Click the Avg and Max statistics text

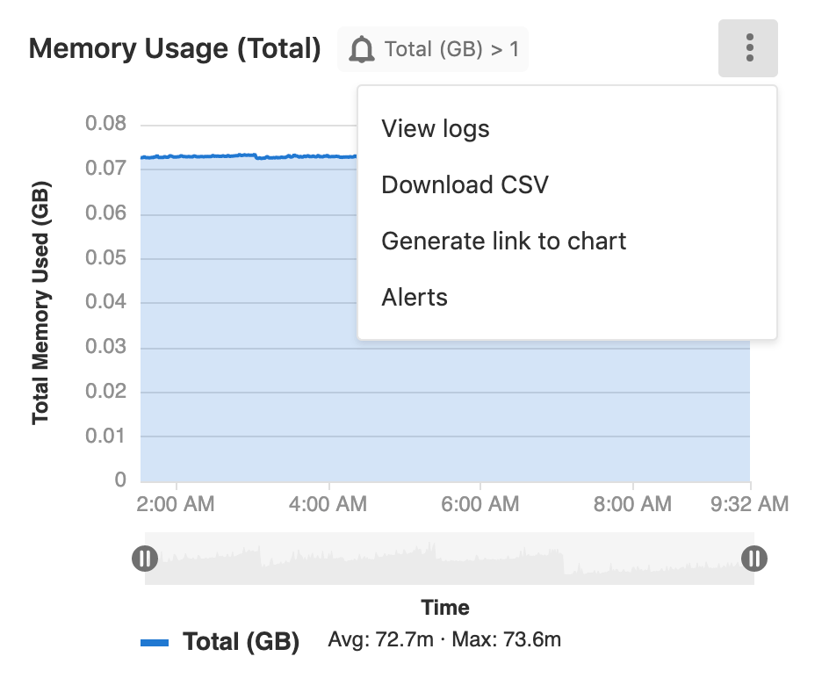[444, 639]
